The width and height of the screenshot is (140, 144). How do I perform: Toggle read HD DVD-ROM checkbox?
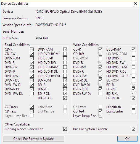click(65, 54)
